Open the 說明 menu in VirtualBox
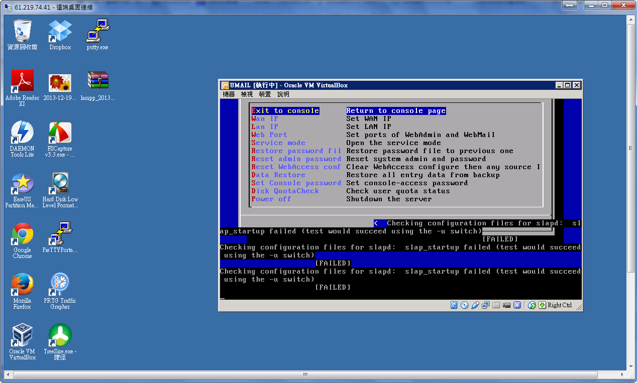Image resolution: width=637 pixels, height=383 pixels. pos(283,94)
